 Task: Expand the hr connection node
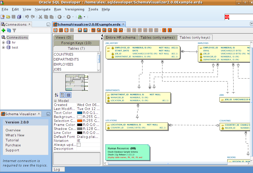pyautogui.click(x=3, y=43)
